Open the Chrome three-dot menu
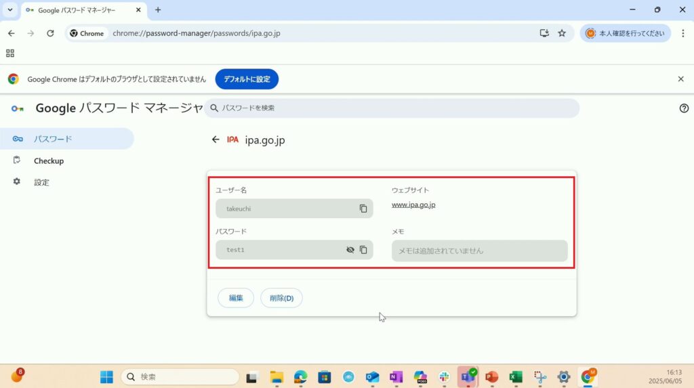 click(x=683, y=33)
